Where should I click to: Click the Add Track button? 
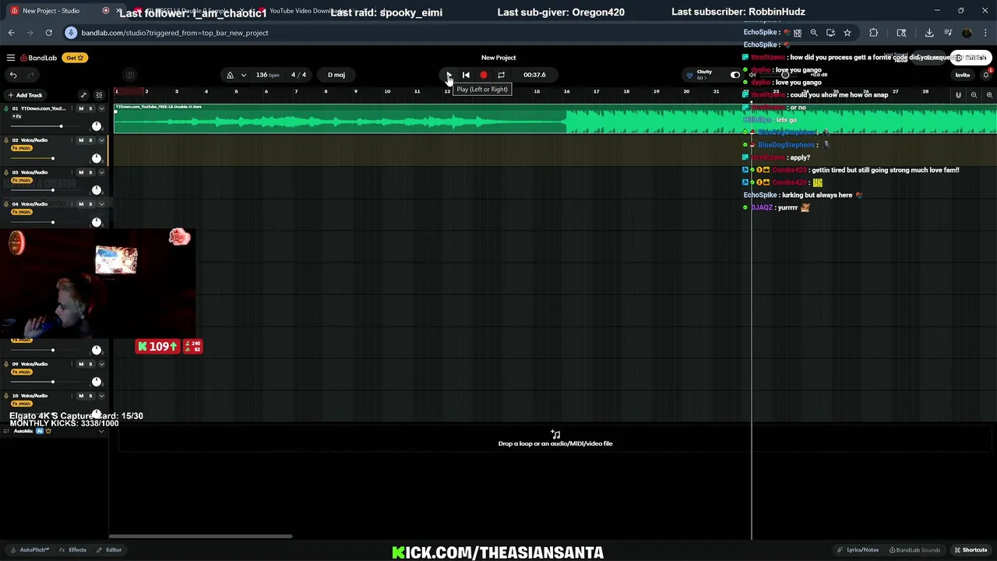pyautogui.click(x=25, y=95)
